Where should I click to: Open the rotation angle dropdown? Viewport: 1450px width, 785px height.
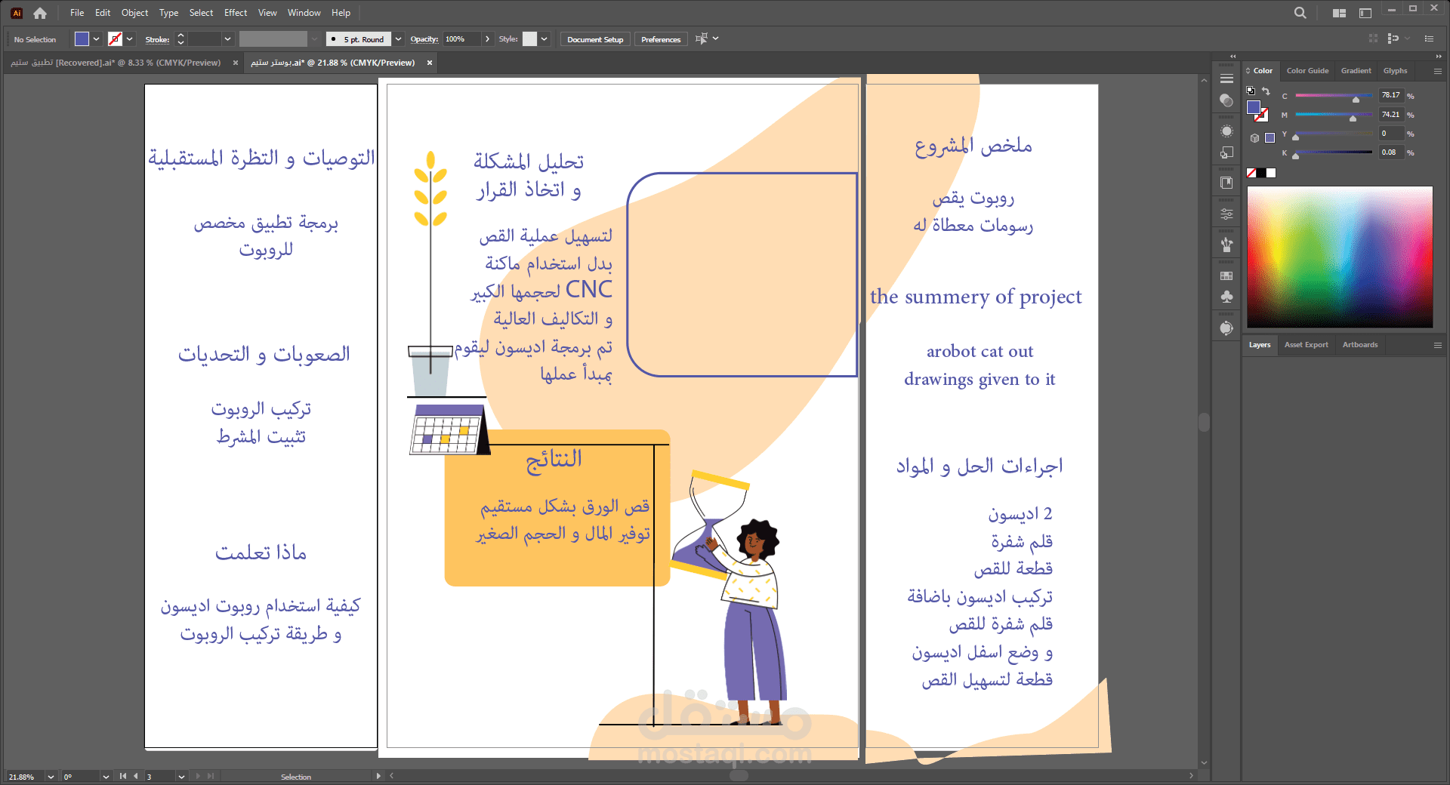pos(106,777)
